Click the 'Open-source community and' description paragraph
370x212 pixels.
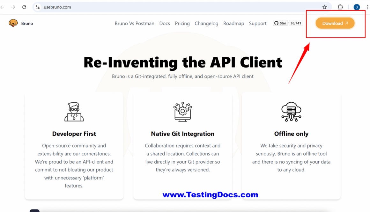pos(74,165)
